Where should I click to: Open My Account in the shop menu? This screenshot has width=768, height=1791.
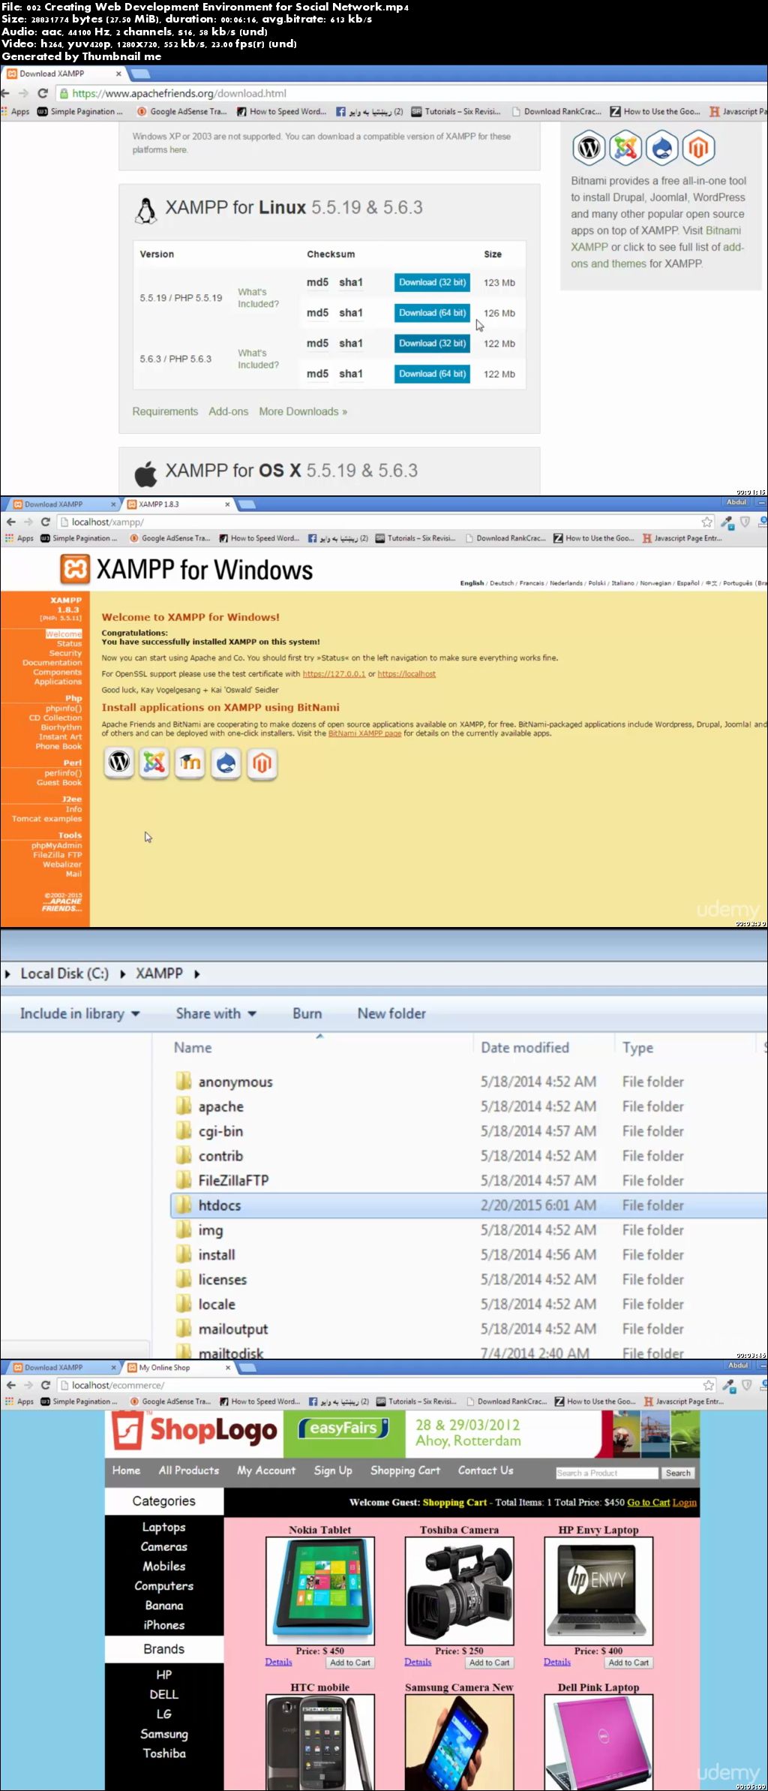click(266, 1470)
